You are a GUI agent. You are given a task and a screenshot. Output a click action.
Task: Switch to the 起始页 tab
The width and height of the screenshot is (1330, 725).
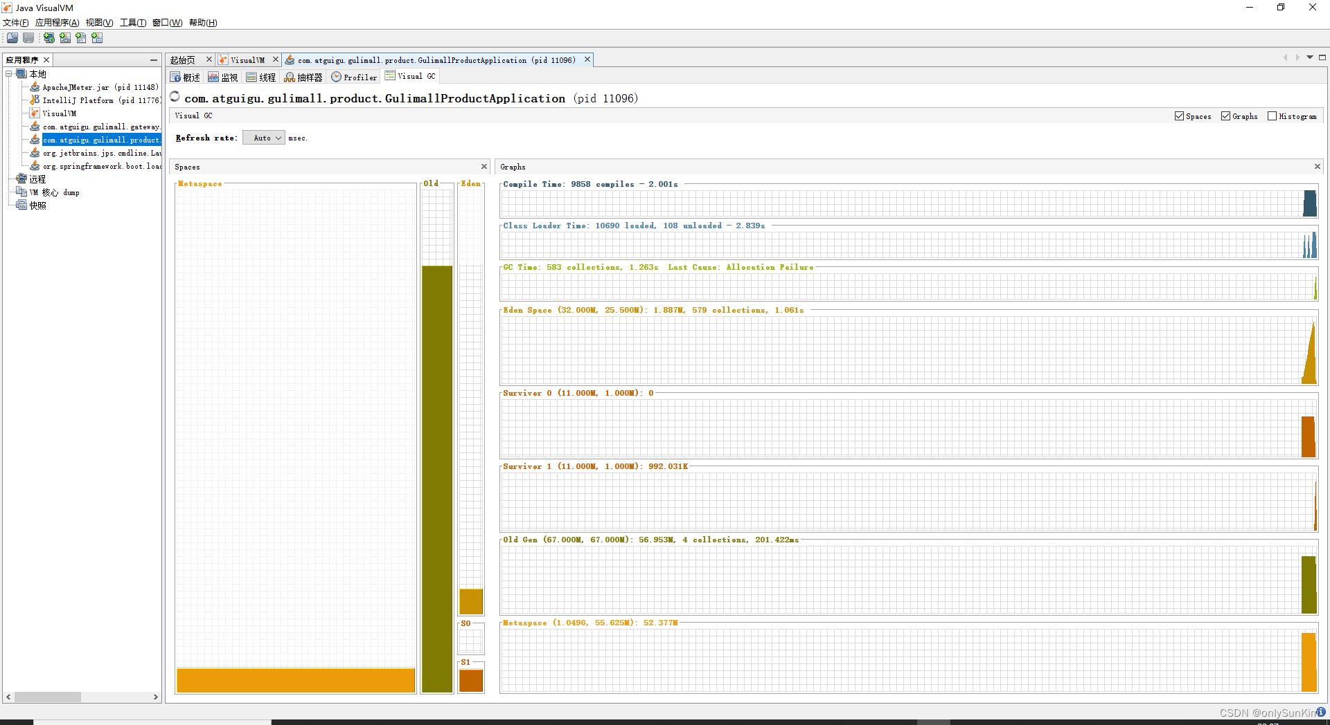pyautogui.click(x=183, y=60)
